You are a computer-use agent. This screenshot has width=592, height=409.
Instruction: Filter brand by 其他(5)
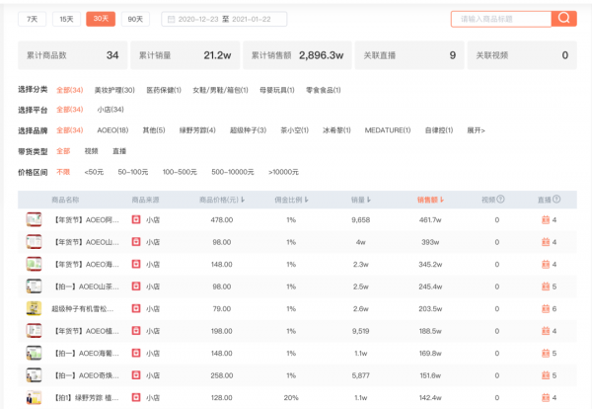pyautogui.click(x=154, y=130)
